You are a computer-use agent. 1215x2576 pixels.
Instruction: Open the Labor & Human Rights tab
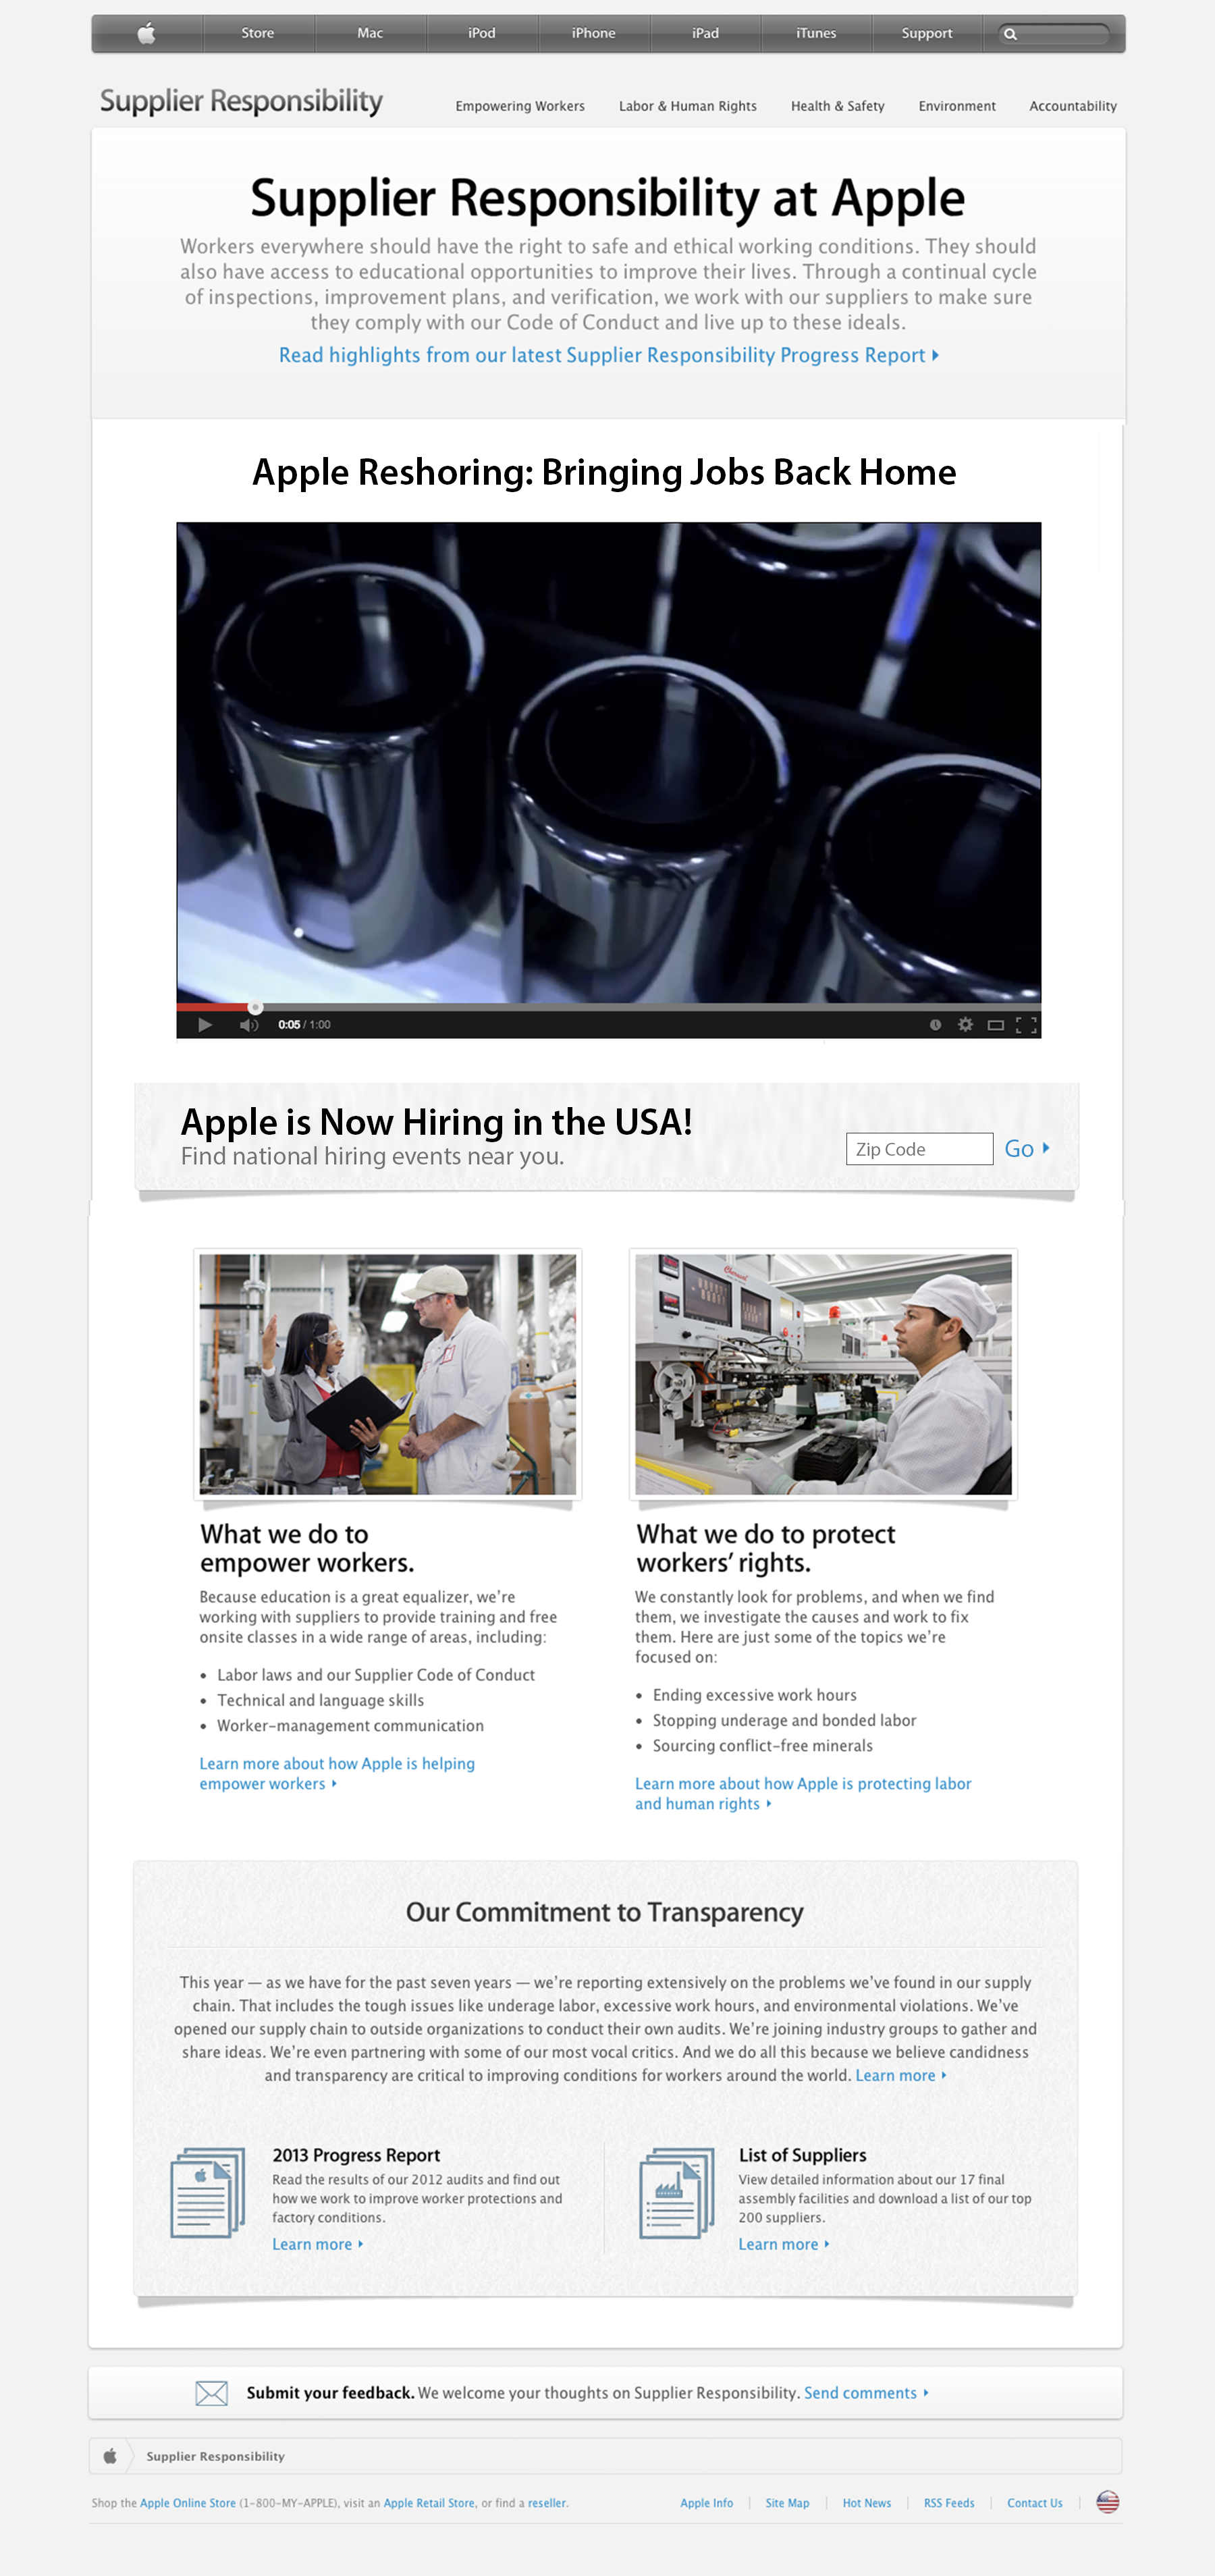pyautogui.click(x=688, y=106)
